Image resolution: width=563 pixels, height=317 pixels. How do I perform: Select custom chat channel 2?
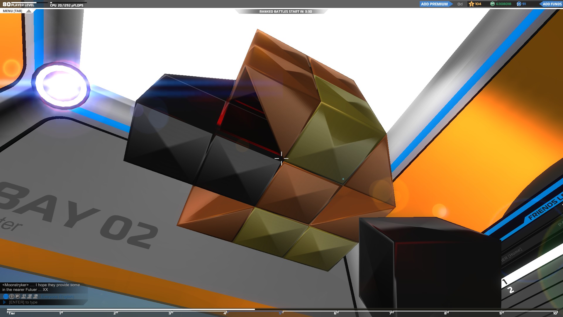tap(30, 296)
